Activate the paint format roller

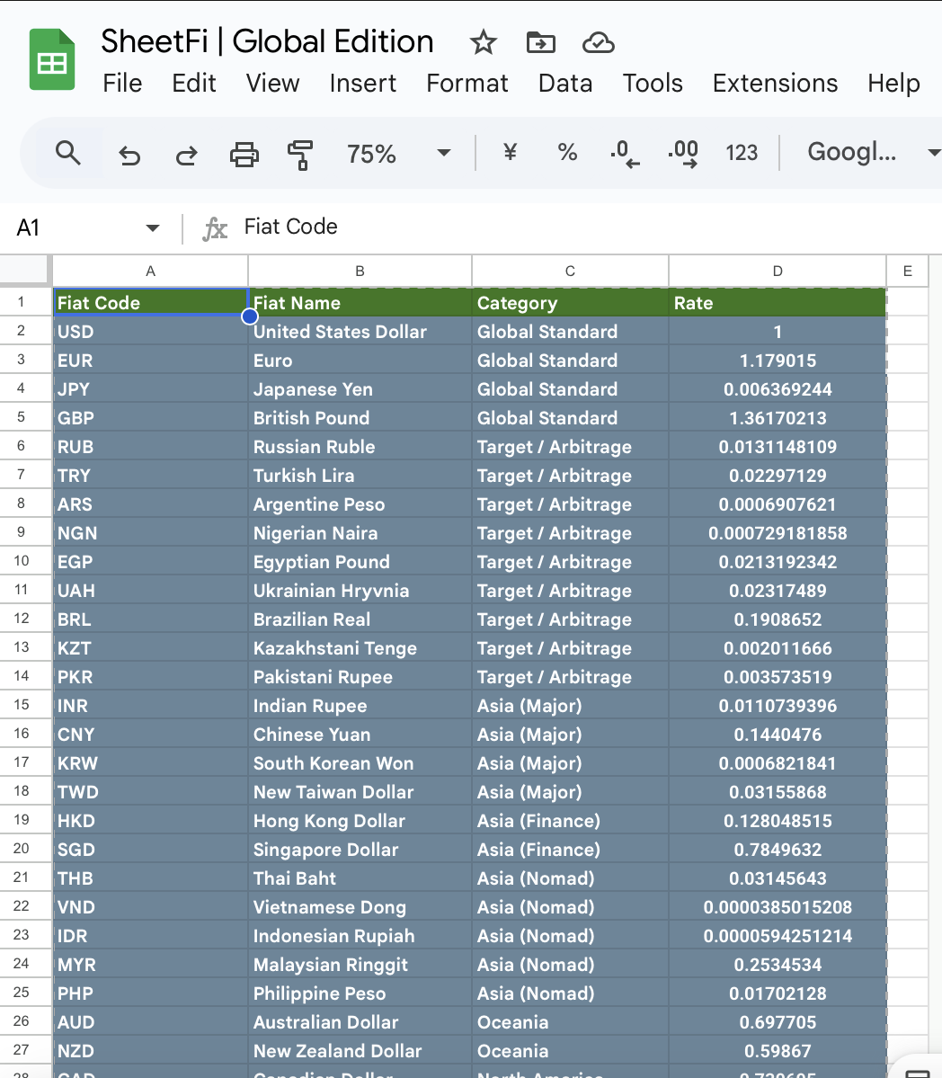pos(300,154)
